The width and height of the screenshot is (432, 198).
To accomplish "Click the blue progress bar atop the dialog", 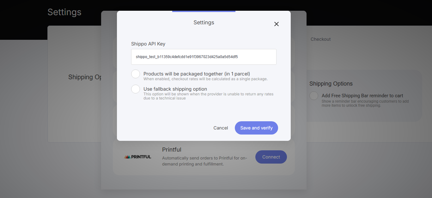I will 204,11.
